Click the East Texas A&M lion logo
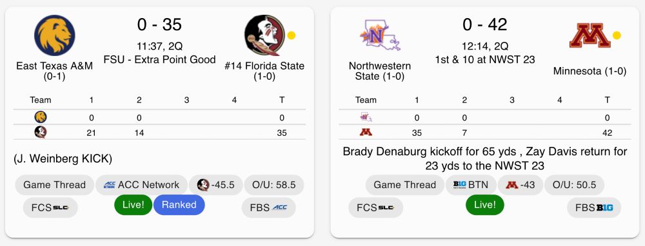This screenshot has height=246, width=645. [55, 35]
